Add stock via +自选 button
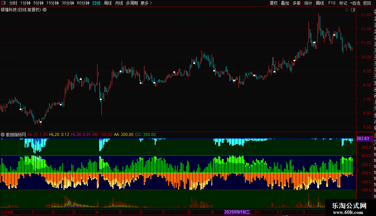Viewport: 376px width, 216px height. pyautogui.click(x=355, y=3)
